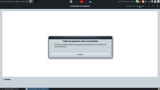Select Actualizador de paquetes taskbar entry
The image size is (160, 90).
(x=37, y=89)
